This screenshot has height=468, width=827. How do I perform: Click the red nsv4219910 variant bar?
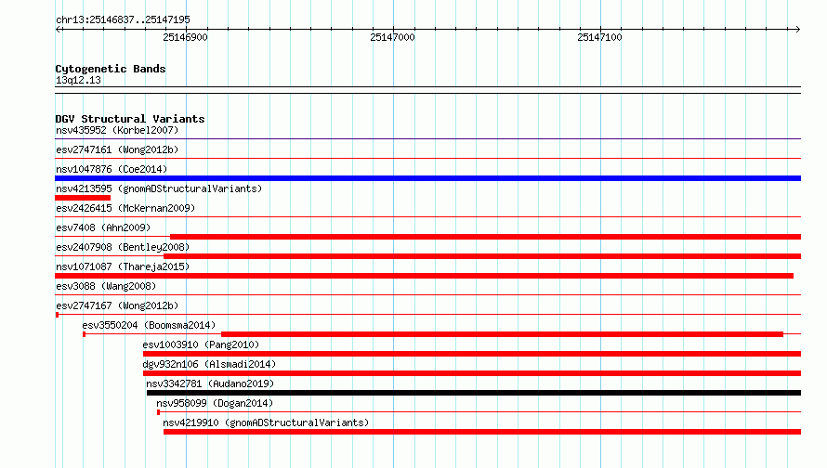pos(482,432)
